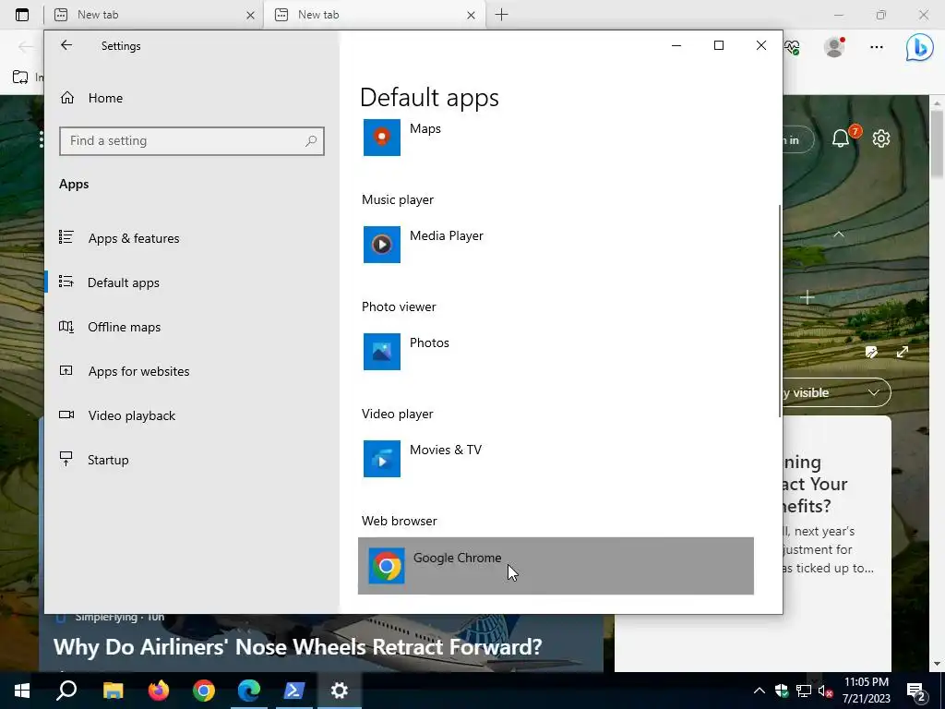Click the Media Player app icon
This screenshot has height=709, width=945.
381,244
